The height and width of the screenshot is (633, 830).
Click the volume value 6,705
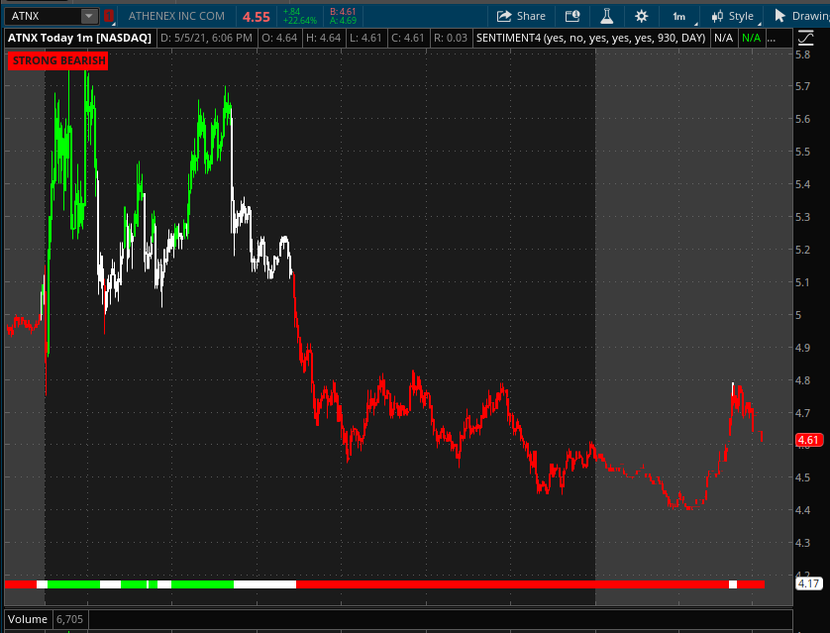click(70, 619)
